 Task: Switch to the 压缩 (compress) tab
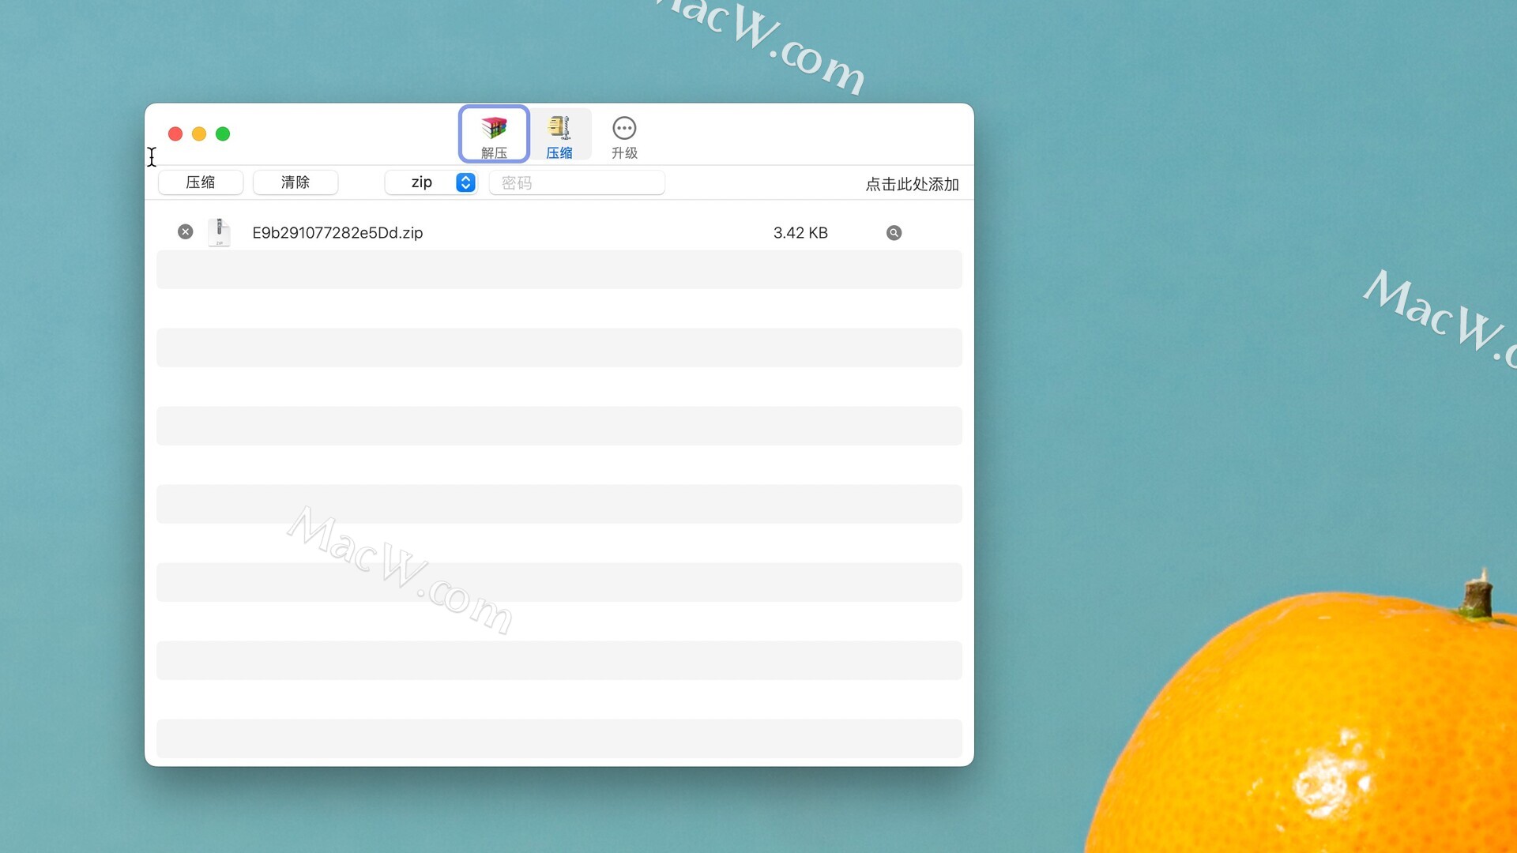tap(559, 135)
